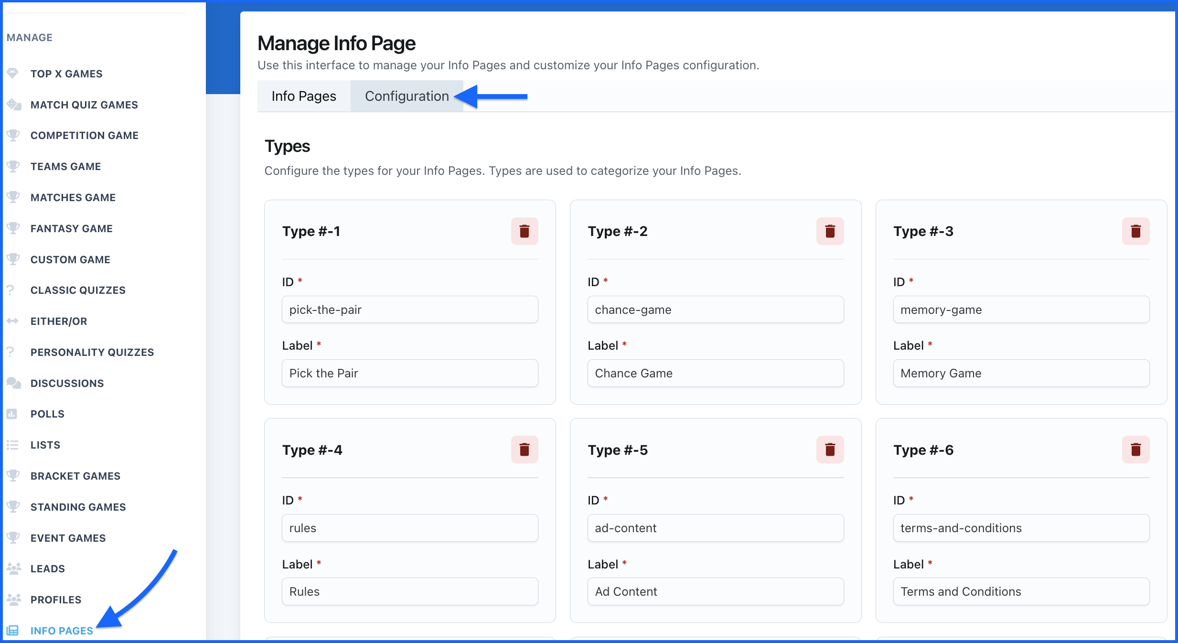Screen dimensions: 1178x643
Task: Delete Type #-4 card
Action: coord(524,450)
